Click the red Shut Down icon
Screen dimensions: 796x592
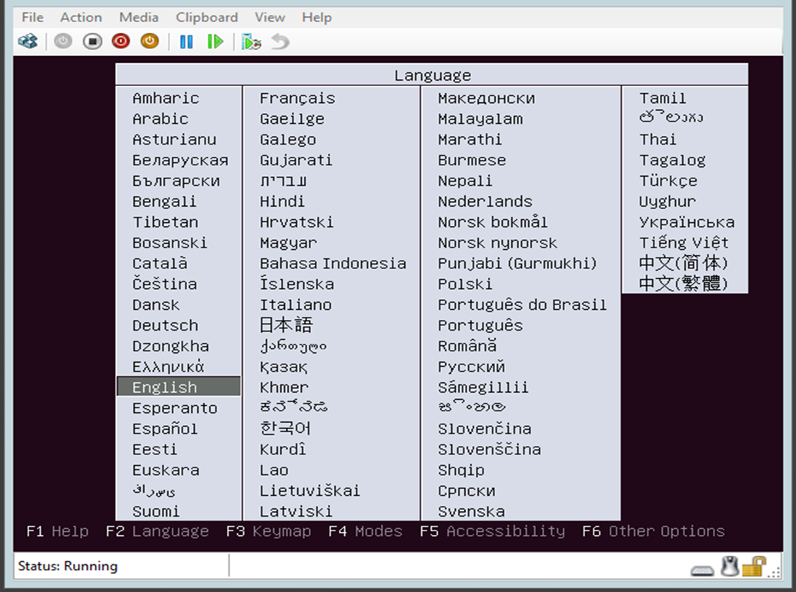click(x=121, y=41)
